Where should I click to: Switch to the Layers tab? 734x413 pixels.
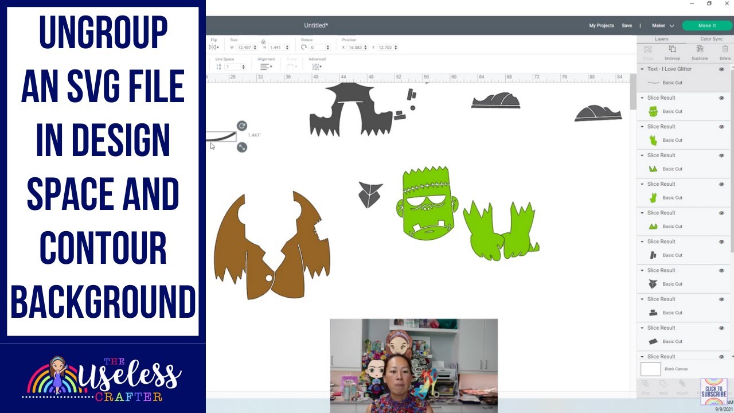[661, 39]
